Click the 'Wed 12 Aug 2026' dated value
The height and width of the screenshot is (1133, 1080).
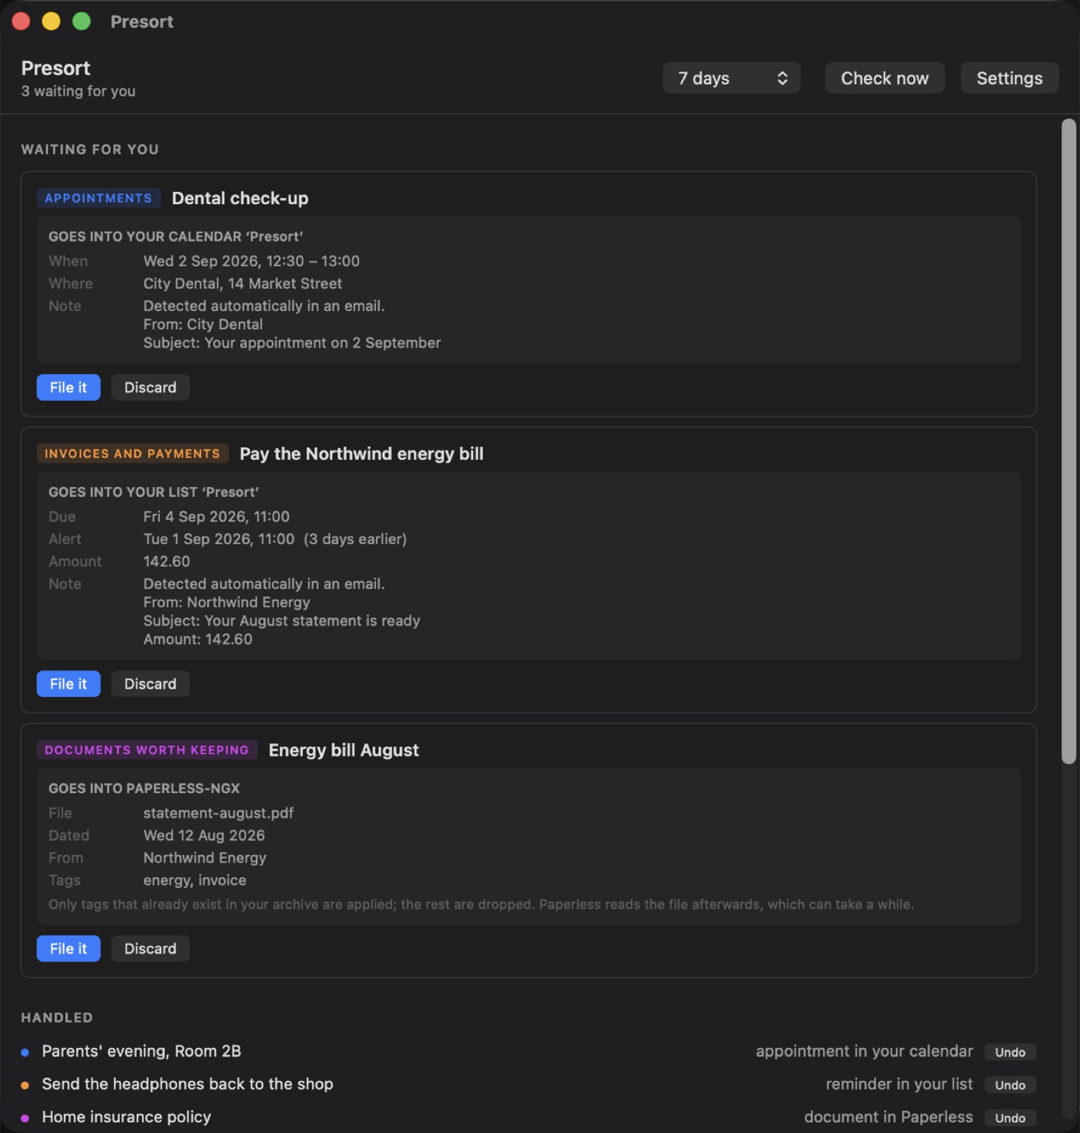[205, 836]
